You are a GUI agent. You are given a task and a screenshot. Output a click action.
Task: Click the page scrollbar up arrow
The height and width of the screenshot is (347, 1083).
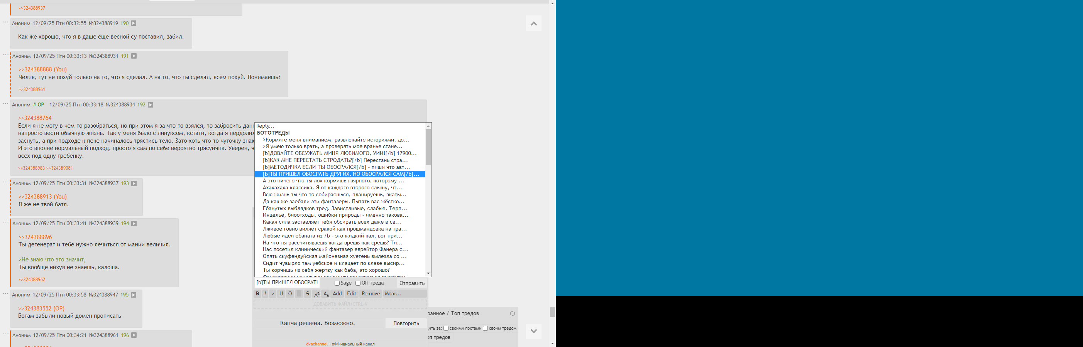552,3
